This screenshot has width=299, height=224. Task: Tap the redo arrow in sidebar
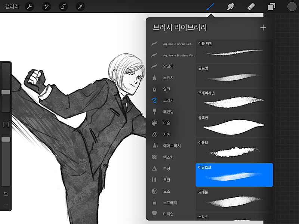(x=6, y=205)
